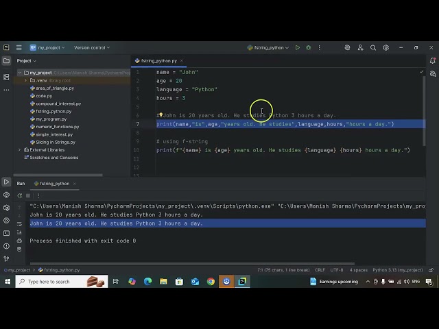Close the fstring_python.py editor tab

pos(181,61)
